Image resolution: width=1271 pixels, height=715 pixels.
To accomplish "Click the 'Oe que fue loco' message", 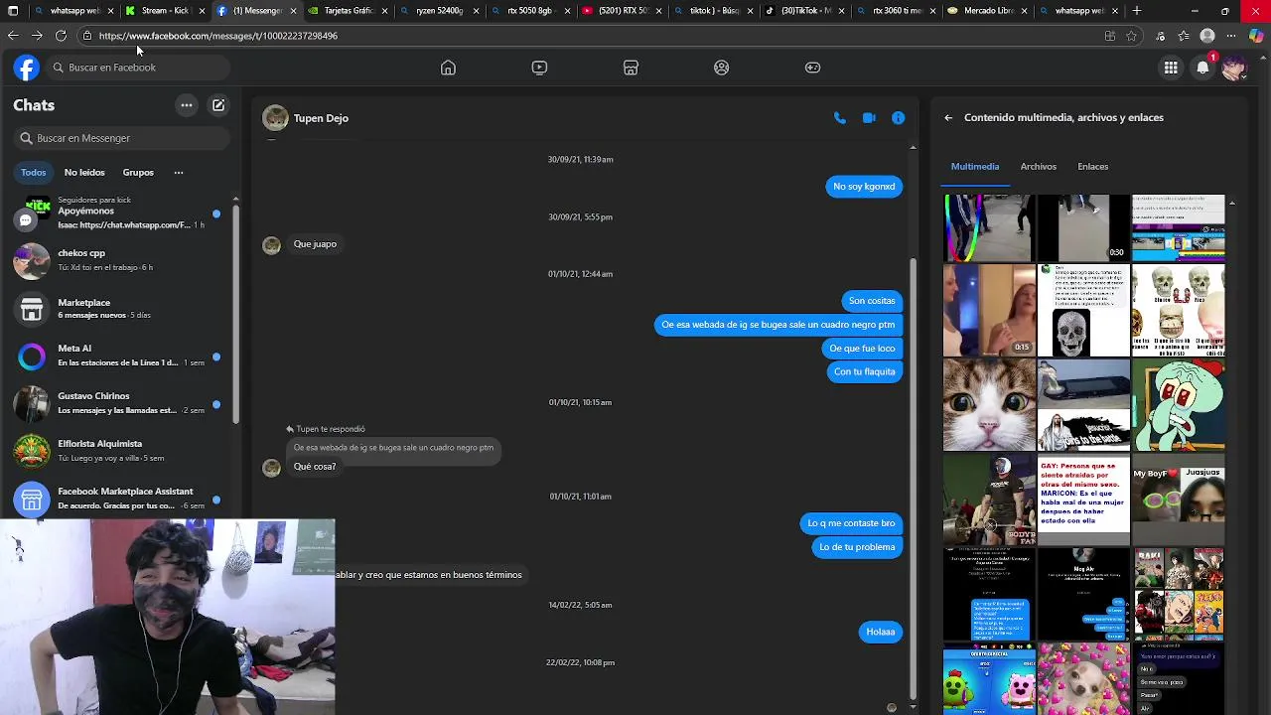I will point(862,349).
